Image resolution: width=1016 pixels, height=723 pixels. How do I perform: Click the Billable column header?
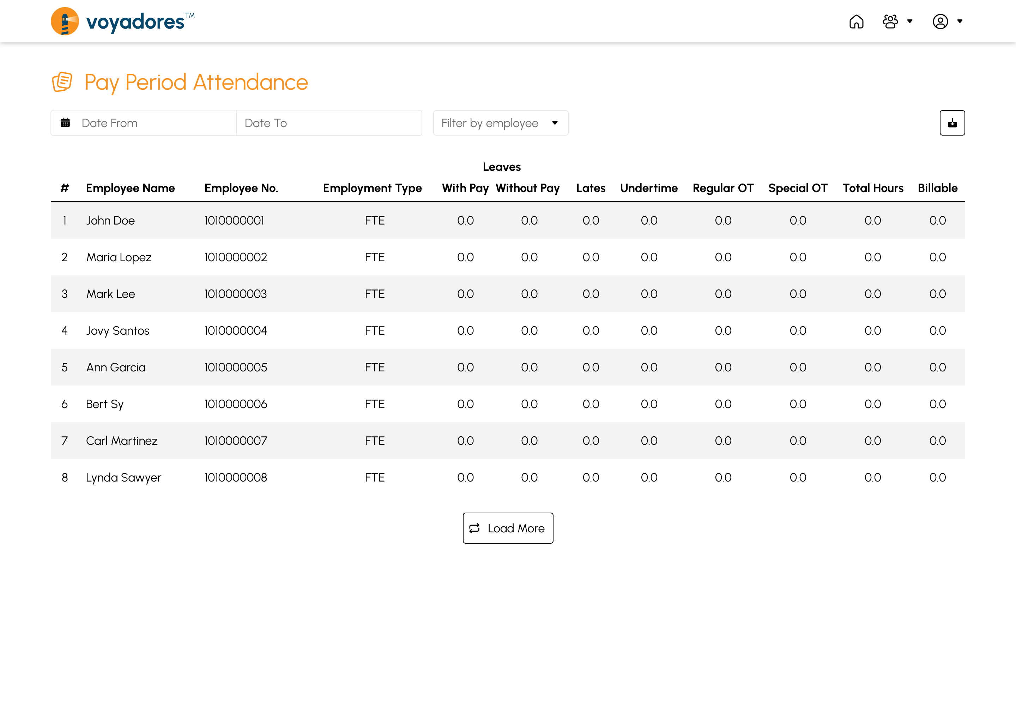[937, 188]
